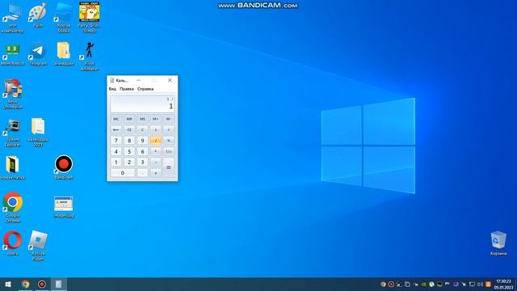
Task: Select the Revo Uninstaller desktop shortcut
Action: pos(13,94)
